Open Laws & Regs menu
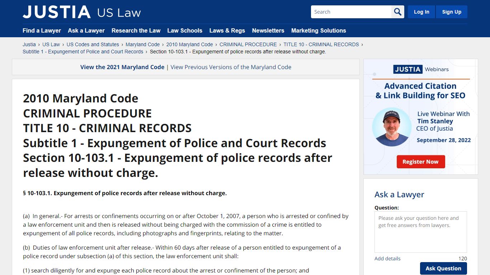Image resolution: width=490 pixels, height=275 pixels. click(227, 30)
